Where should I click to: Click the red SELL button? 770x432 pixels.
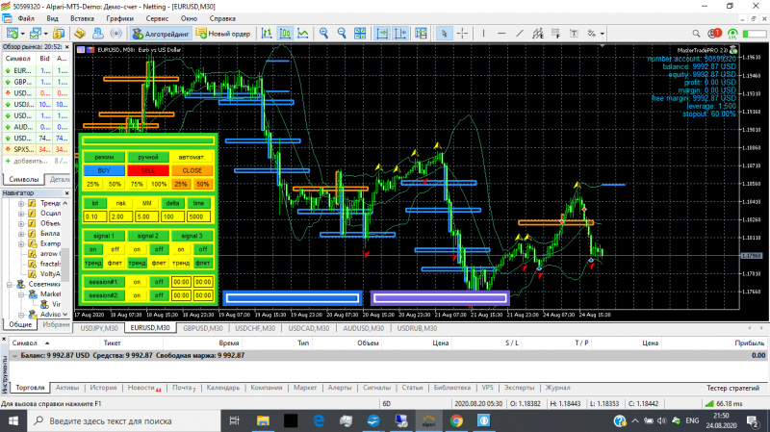click(x=148, y=170)
